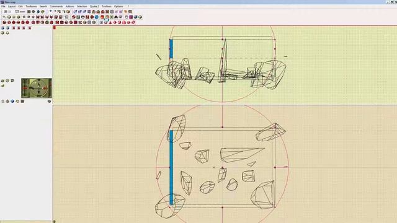
Task: Click the red marker at upper view's top-left corner
Action: click(54, 27)
